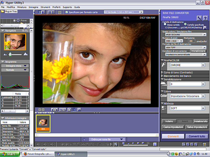
Task: Open the Nitidezza SOFT dropdown
Action: [203, 108]
